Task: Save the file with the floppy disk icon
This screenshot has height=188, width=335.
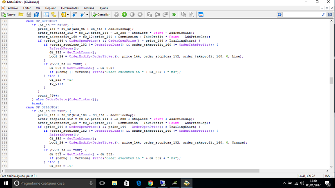Action: 29,15
